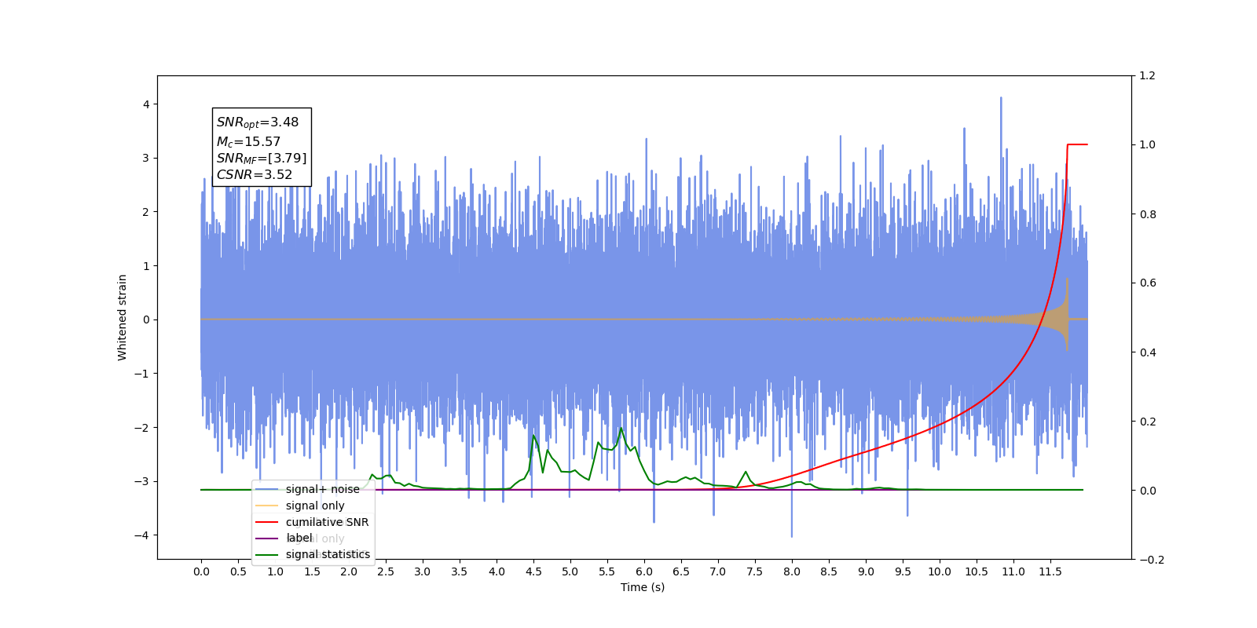Click the 0 tick on left strain axis

[146, 319]
